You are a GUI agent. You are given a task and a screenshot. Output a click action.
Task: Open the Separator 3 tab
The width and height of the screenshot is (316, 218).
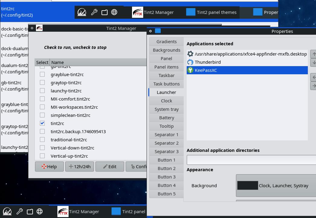pyautogui.click(x=166, y=152)
